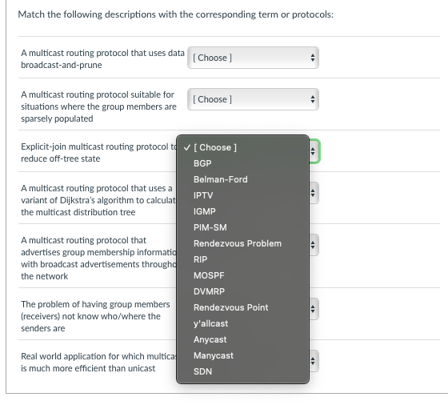Select DVMRP from the list
This screenshot has width=448, height=413.
[242, 291]
